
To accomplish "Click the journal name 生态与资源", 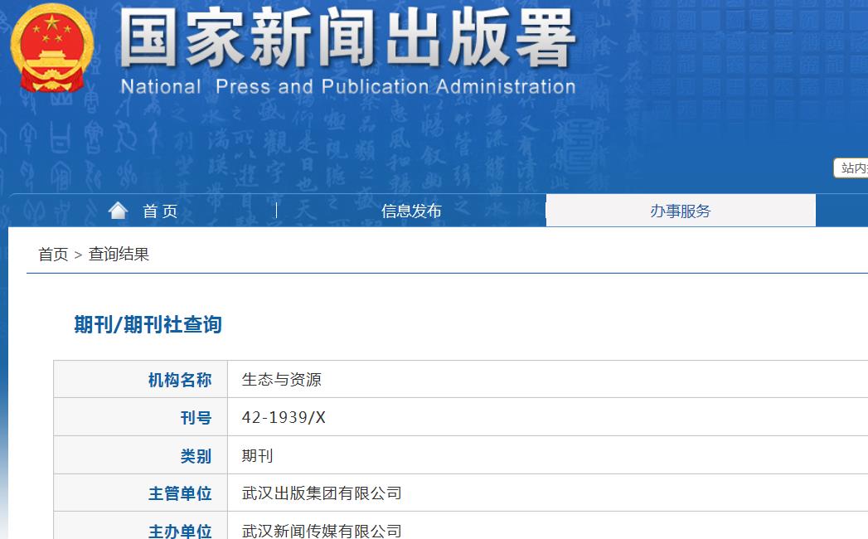I will 282,378.
